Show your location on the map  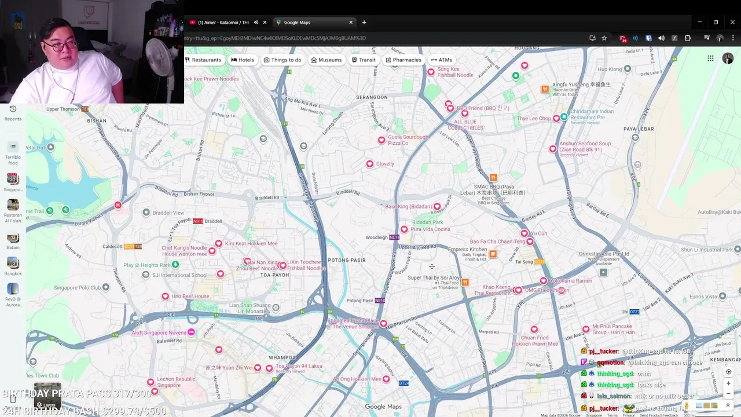click(x=728, y=372)
